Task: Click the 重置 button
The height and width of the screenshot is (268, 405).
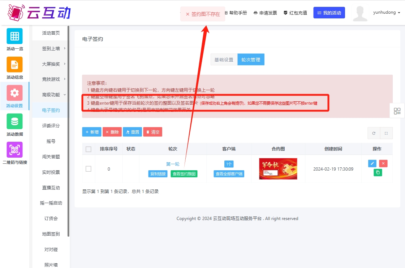Action: tap(132, 132)
